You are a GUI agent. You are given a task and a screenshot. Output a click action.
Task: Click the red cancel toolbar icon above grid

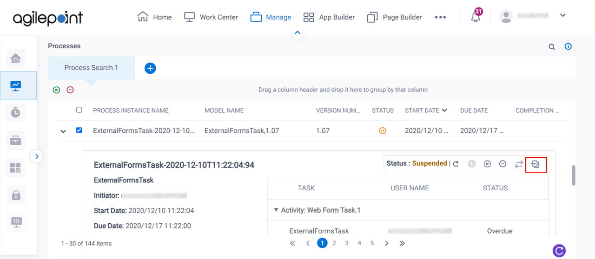70,90
